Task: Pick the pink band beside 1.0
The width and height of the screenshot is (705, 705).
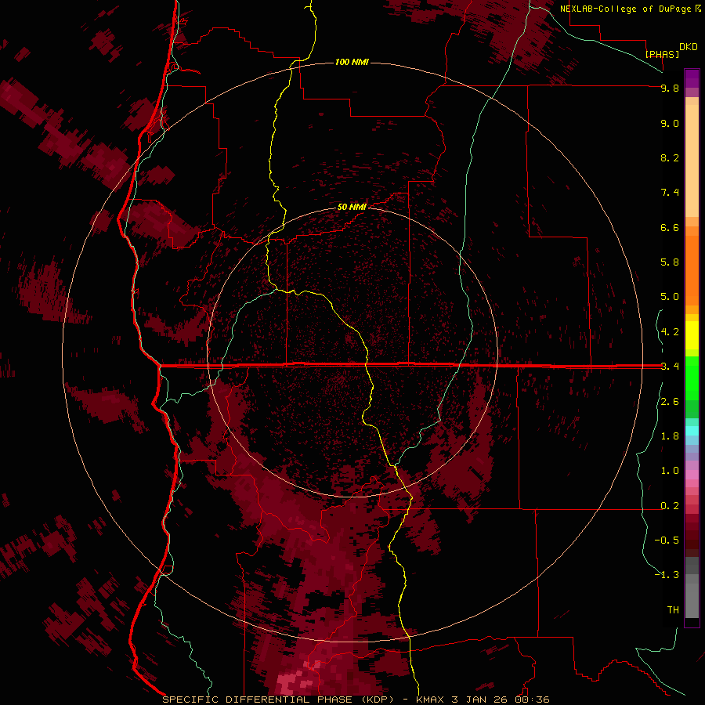Action: 692,475
